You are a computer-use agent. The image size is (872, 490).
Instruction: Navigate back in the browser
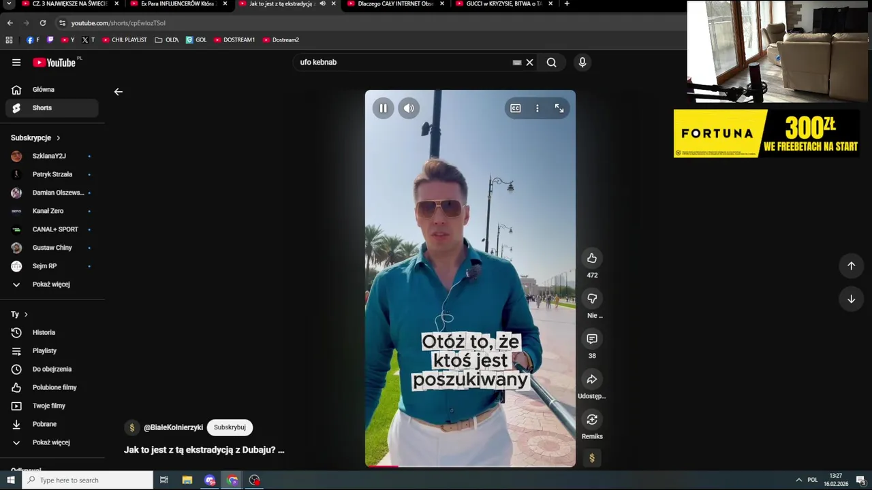(x=10, y=23)
